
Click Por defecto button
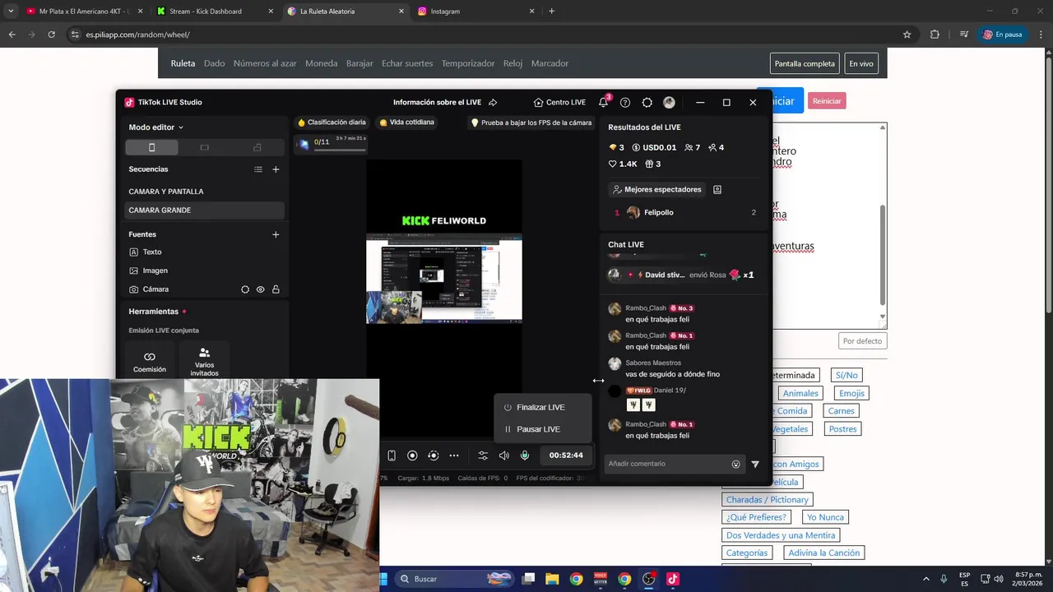(862, 341)
